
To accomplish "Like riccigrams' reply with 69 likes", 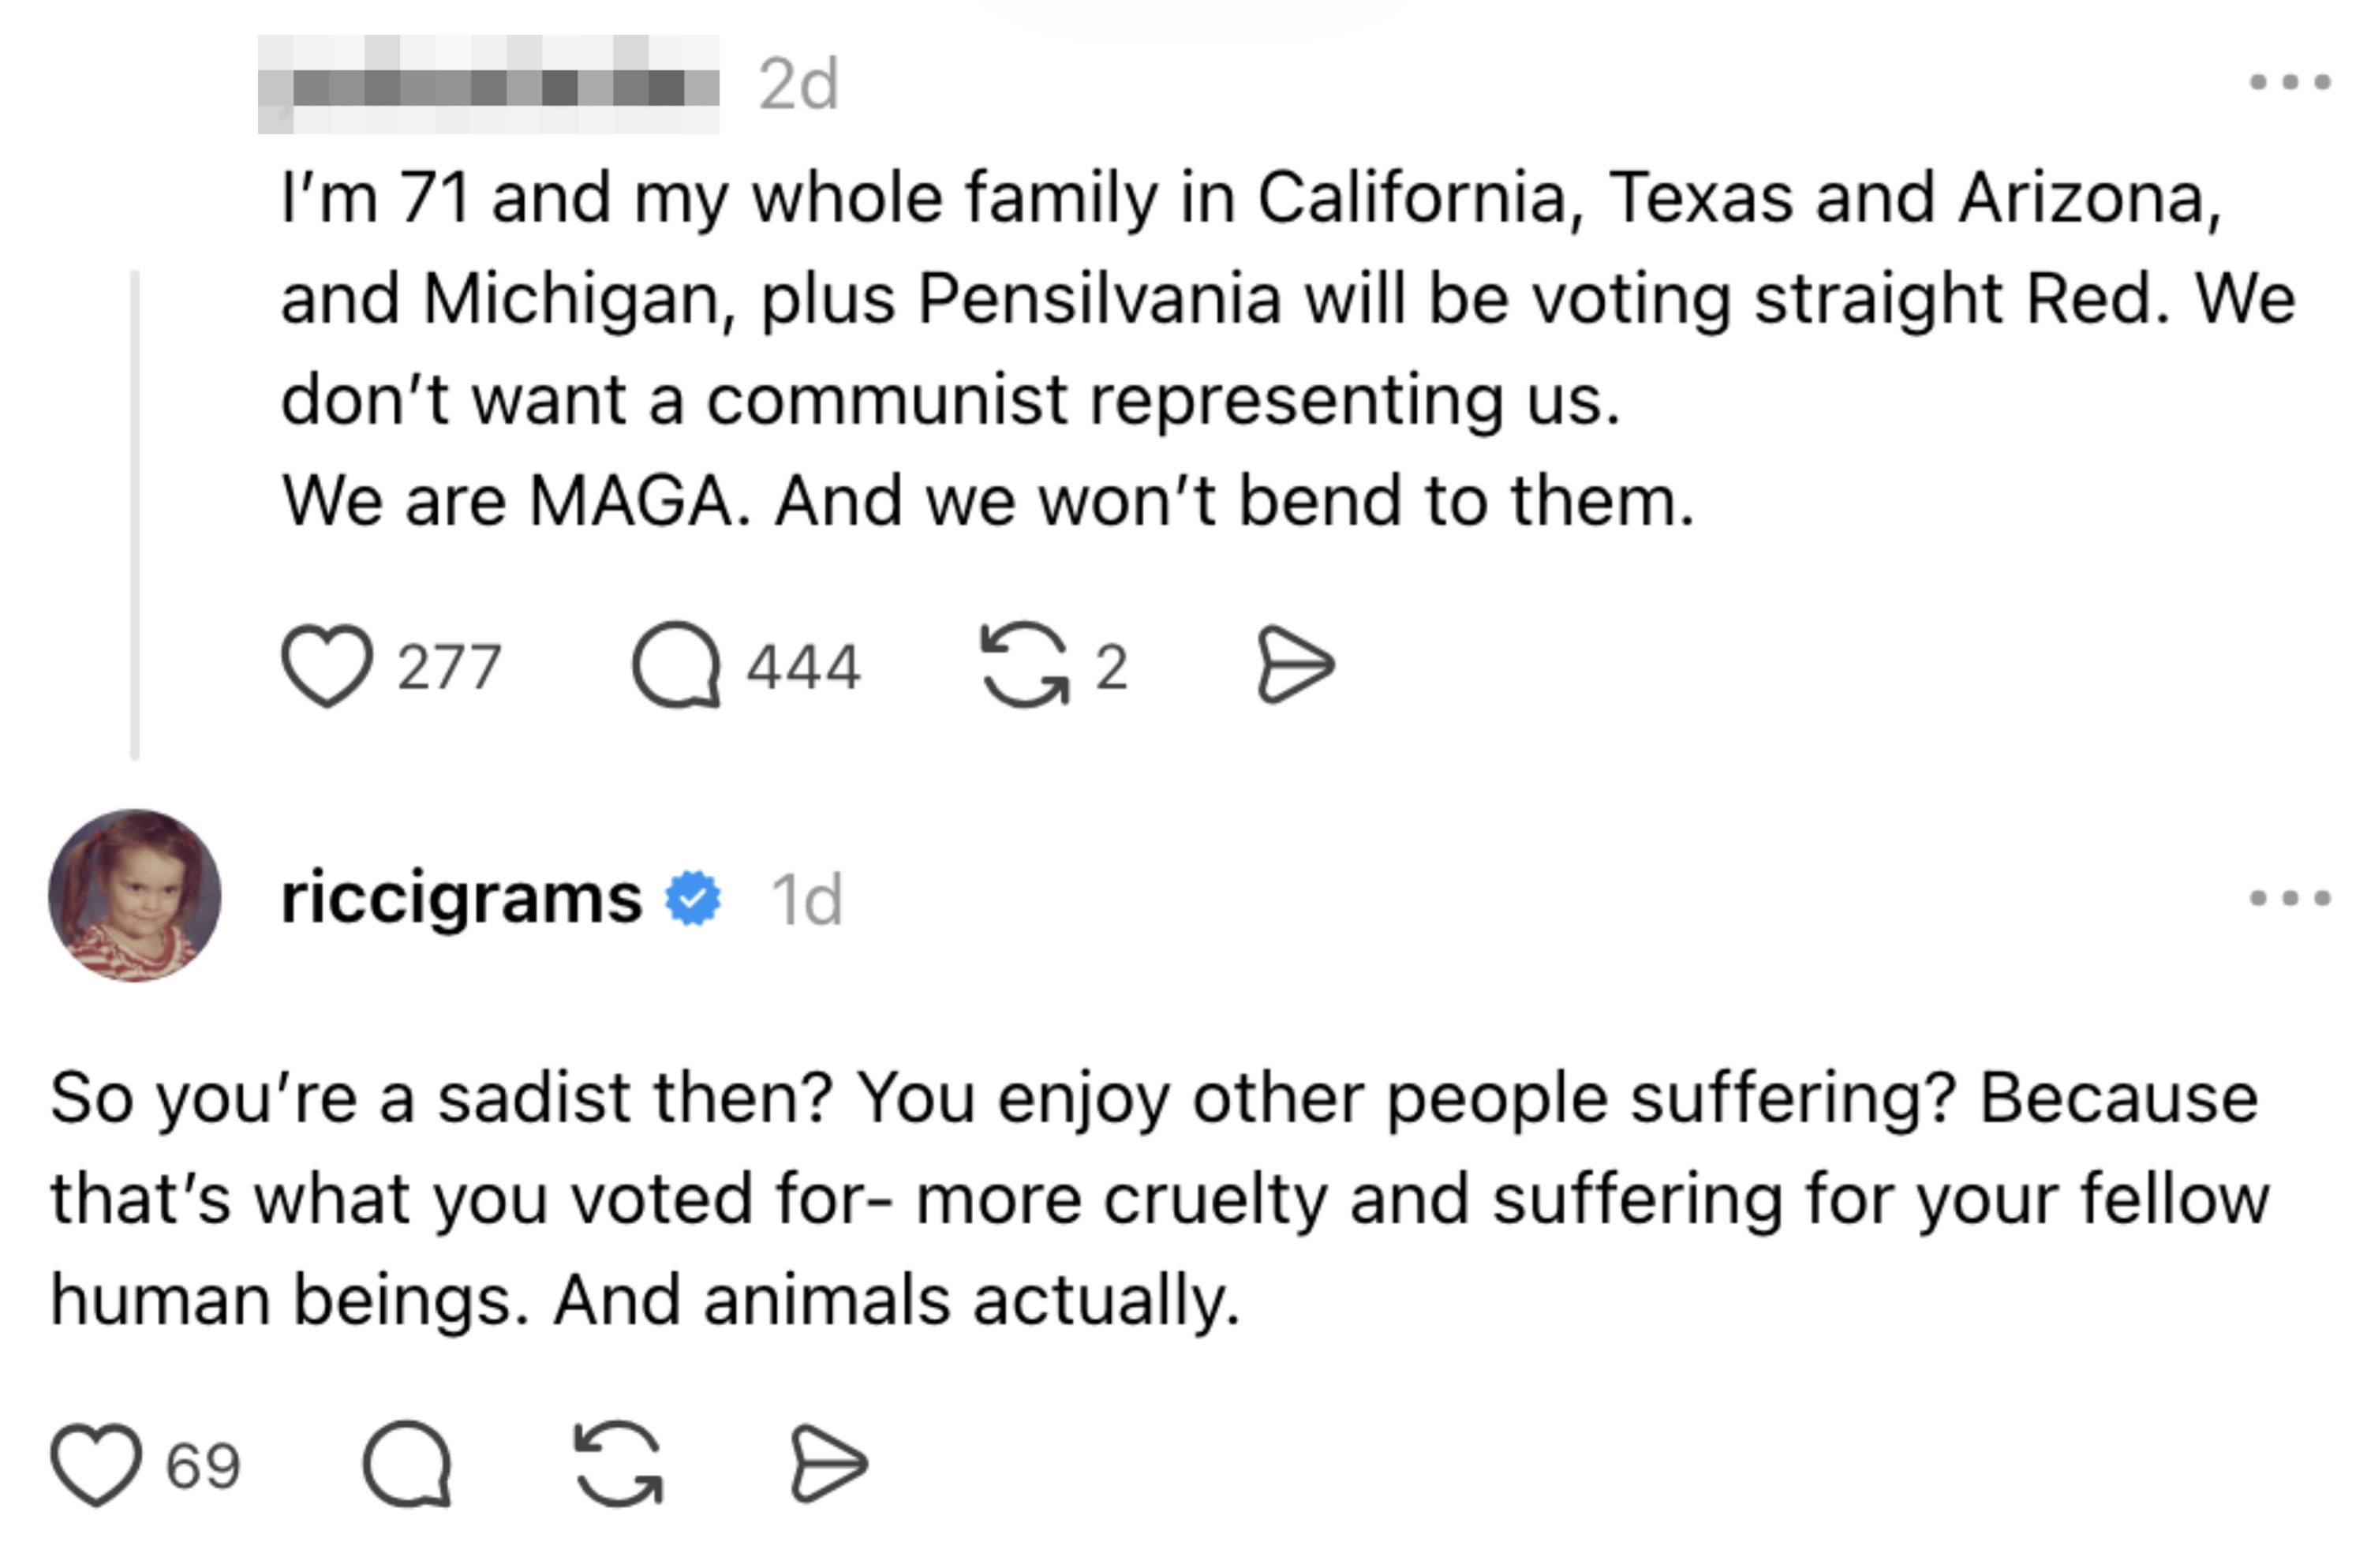I will [96, 1465].
